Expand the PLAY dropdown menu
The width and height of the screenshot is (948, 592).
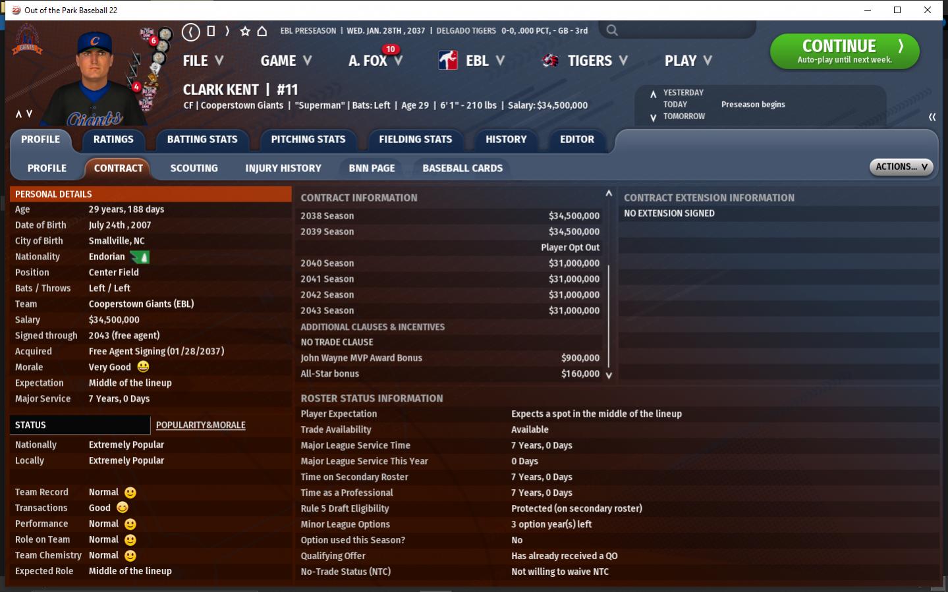pyautogui.click(x=688, y=61)
